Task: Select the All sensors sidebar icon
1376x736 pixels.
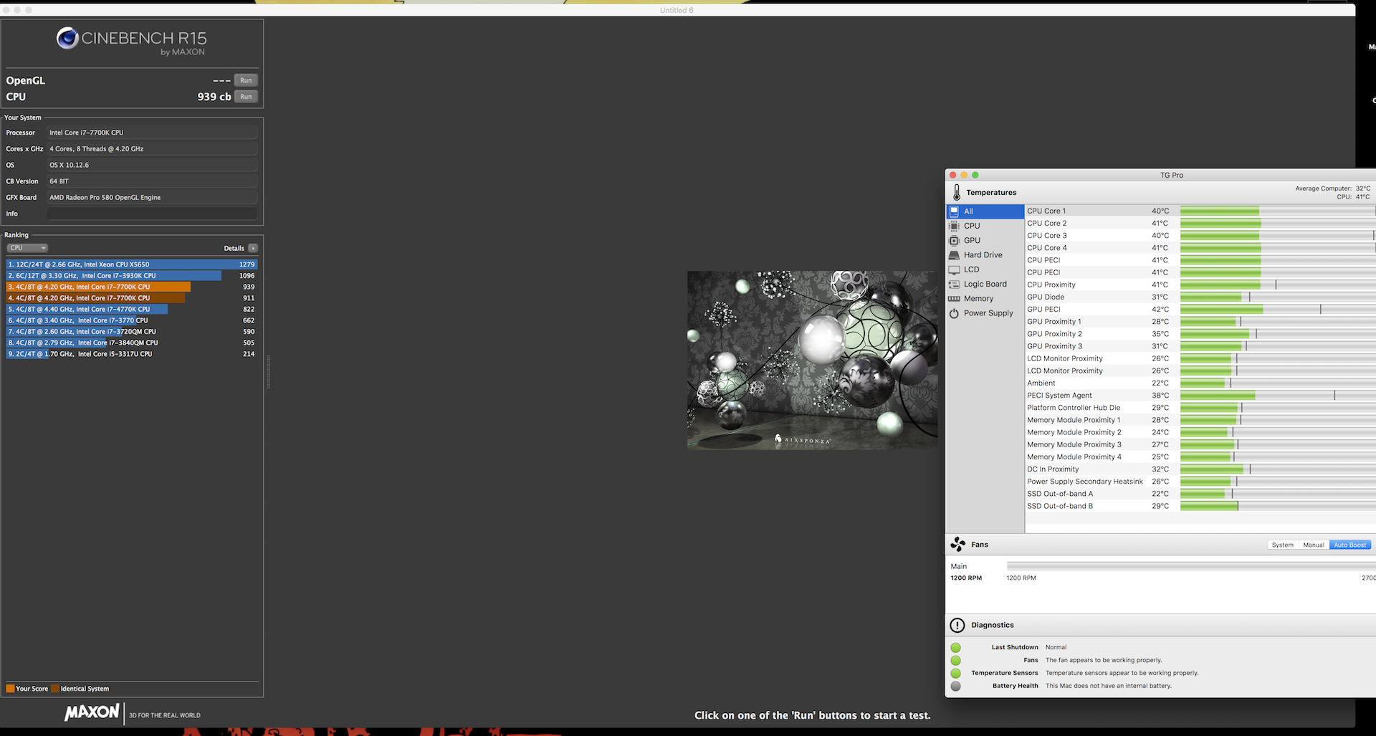Action: (x=954, y=211)
